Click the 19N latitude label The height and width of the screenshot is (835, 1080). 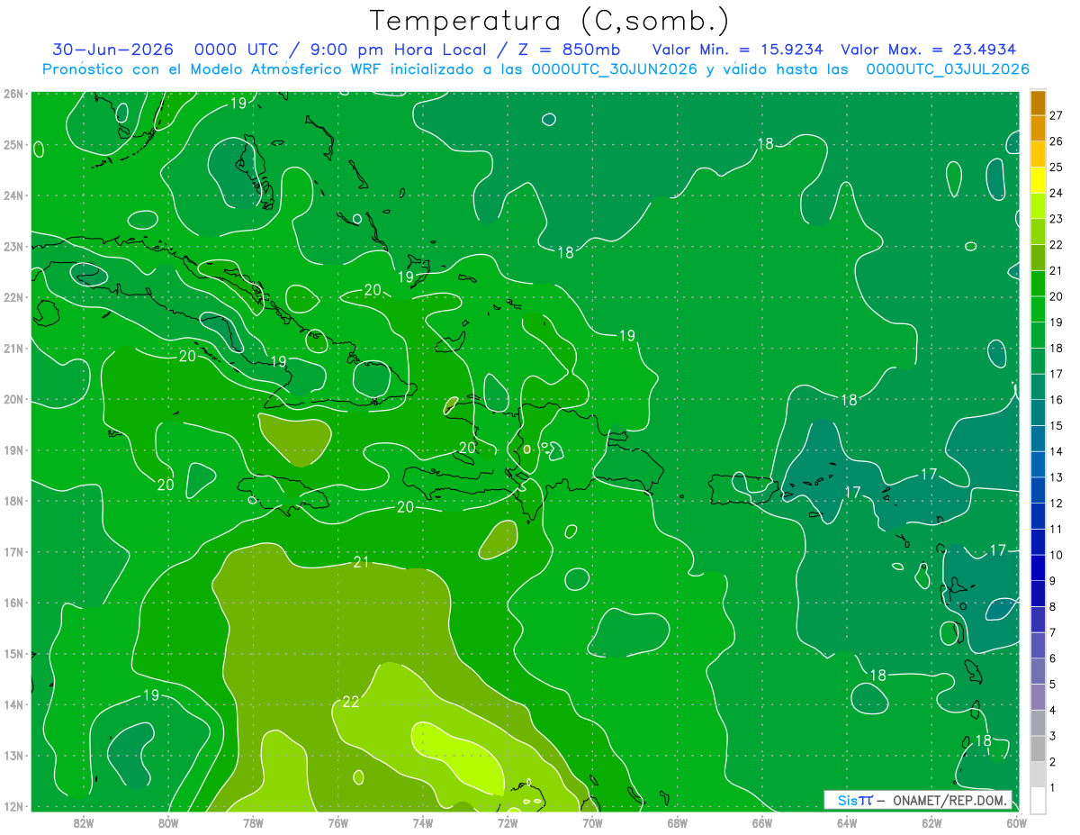point(13,449)
